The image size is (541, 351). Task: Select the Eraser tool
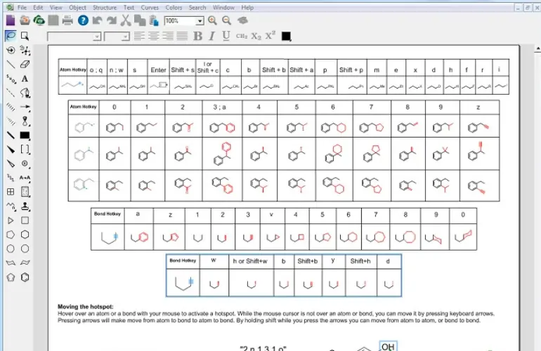point(25,64)
